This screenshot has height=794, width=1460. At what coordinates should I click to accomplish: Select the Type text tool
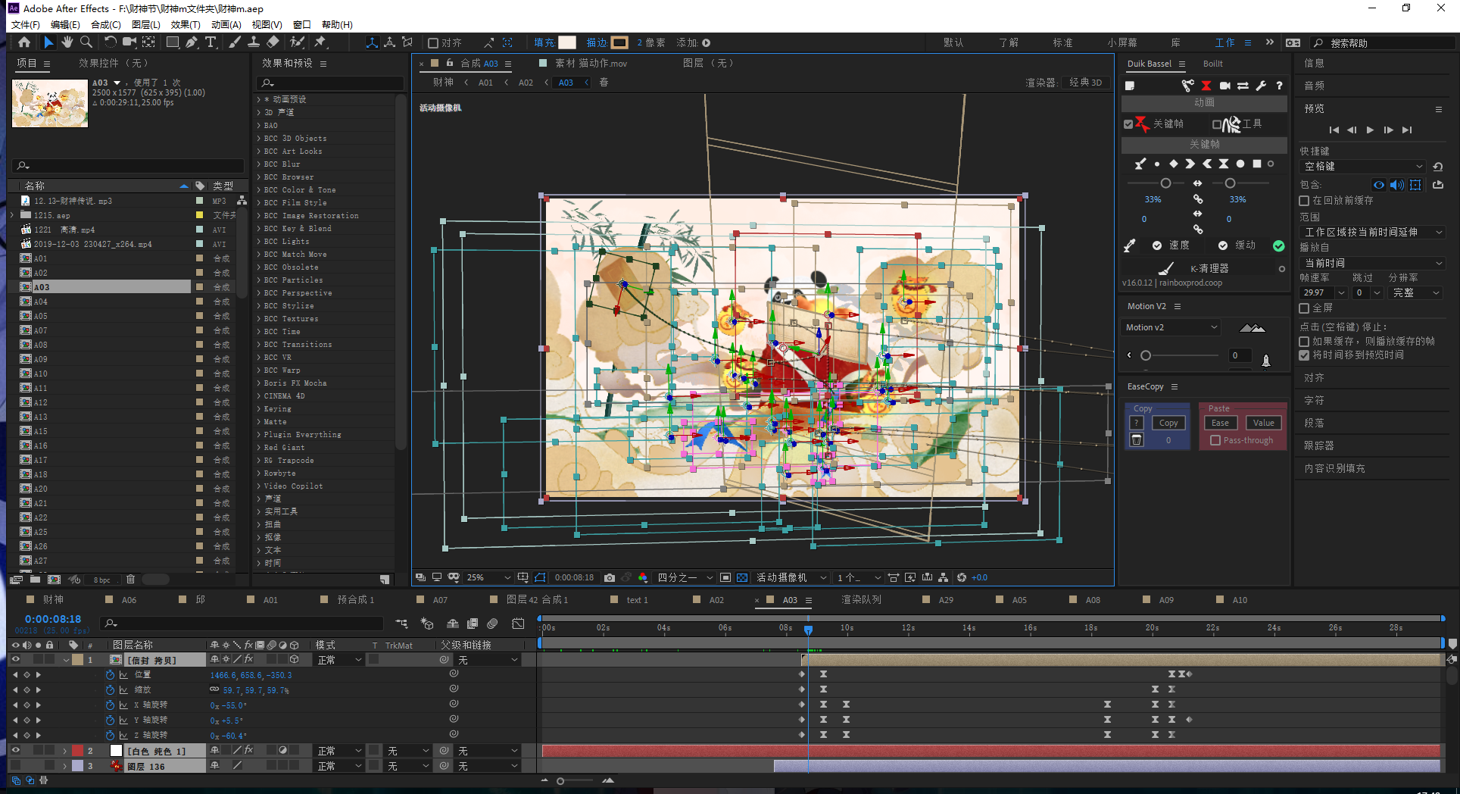pyautogui.click(x=211, y=42)
